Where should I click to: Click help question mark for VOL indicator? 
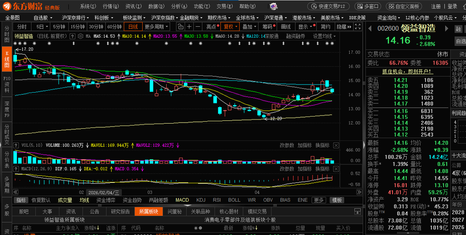coord(16,145)
